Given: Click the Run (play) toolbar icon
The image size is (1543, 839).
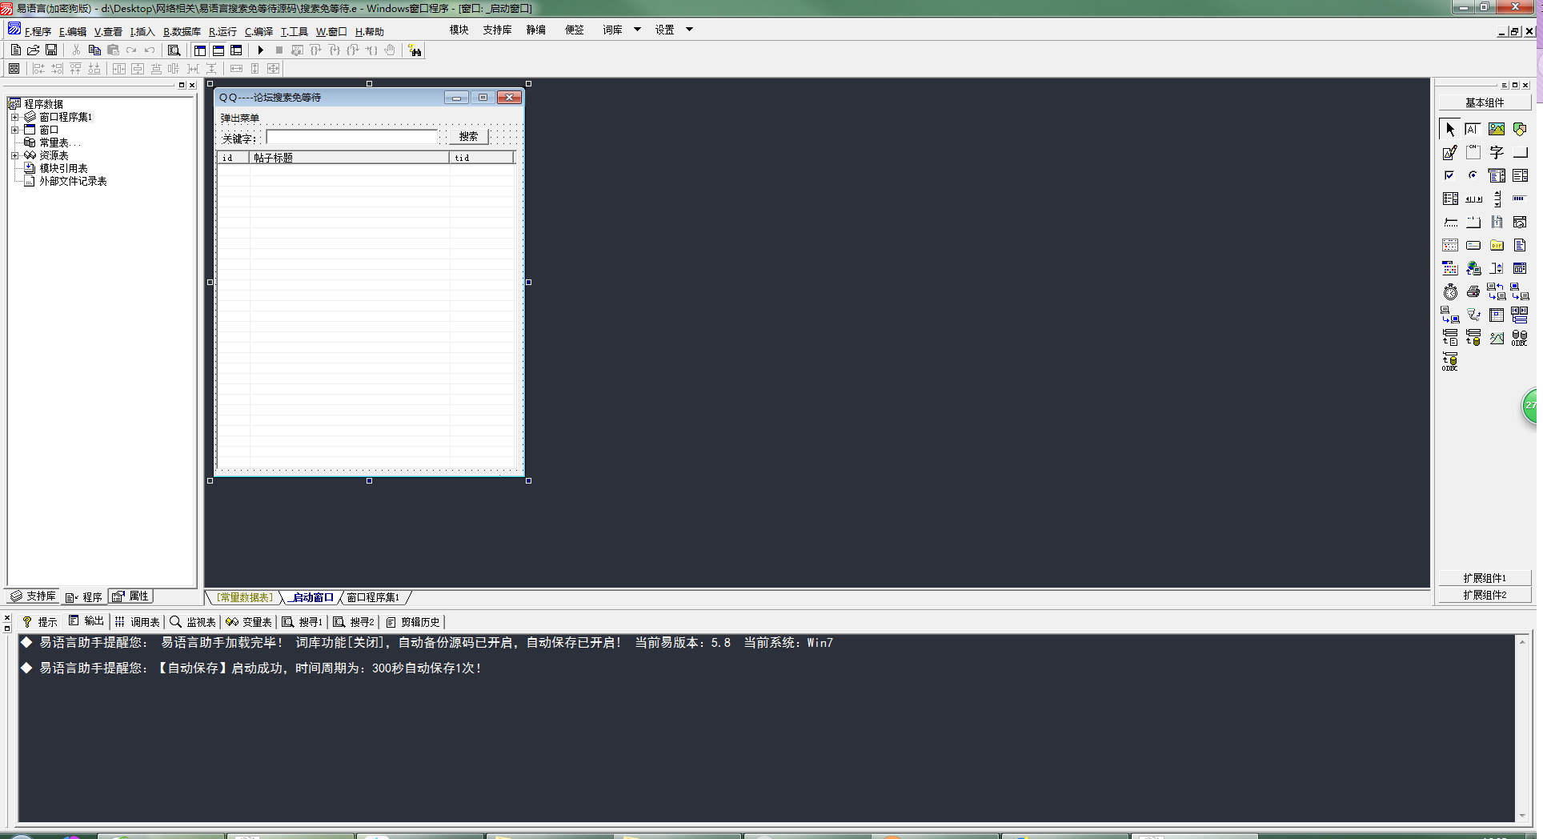Looking at the screenshot, I should (x=260, y=50).
